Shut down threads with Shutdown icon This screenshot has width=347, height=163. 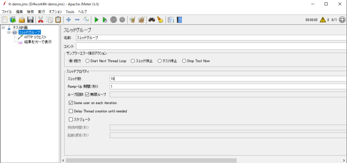pos(122,20)
